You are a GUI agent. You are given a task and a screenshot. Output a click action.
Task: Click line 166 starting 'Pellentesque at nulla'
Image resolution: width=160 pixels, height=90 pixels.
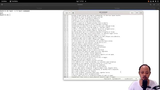pos(93,26)
